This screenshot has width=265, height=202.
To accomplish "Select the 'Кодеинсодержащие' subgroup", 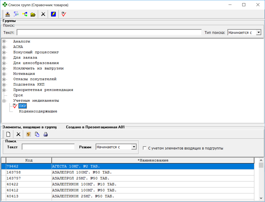I will (38, 111).
